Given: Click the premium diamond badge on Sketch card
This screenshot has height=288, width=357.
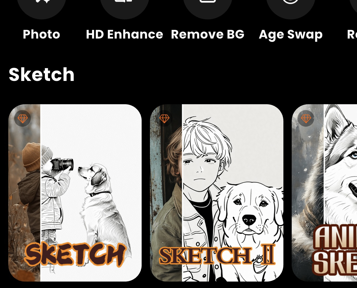Looking at the screenshot, I should click(22, 118).
